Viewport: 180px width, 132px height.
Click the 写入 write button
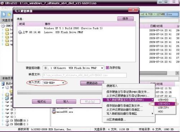tap(66, 102)
